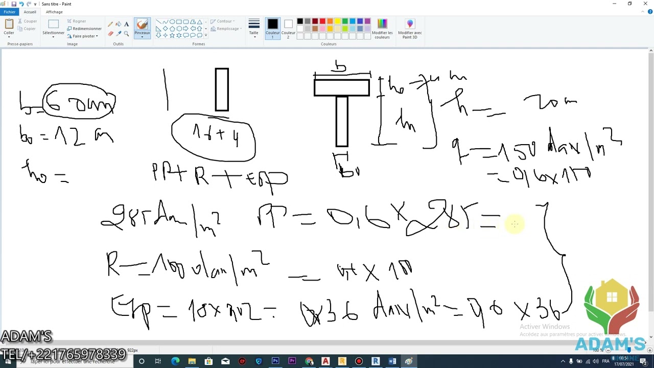Click the Windows Task View button

[158, 361]
